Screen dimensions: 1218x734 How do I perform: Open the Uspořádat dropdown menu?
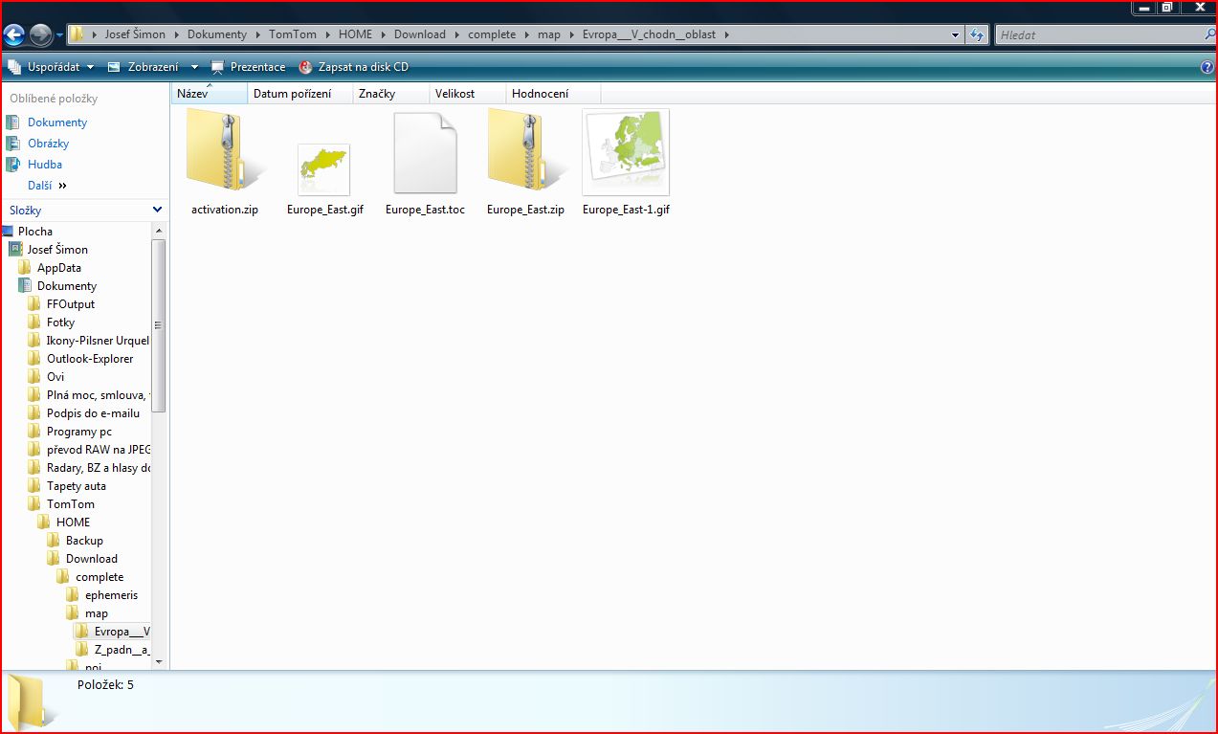point(52,67)
